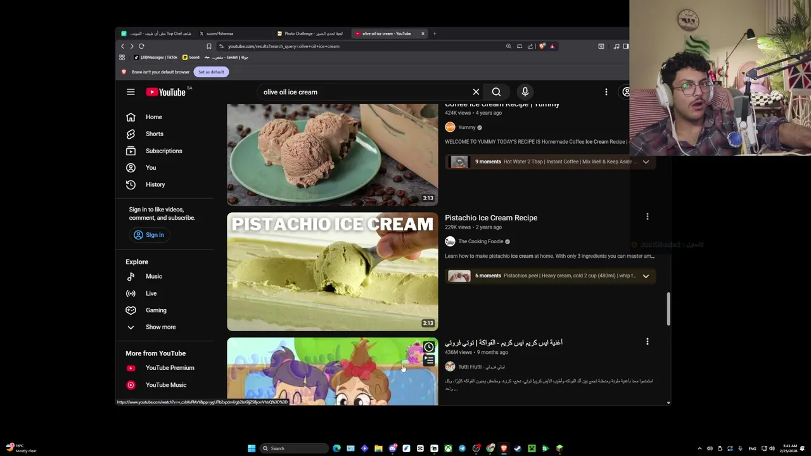Click the Sign in button
Viewport: 811px width, 456px height.
click(x=150, y=234)
